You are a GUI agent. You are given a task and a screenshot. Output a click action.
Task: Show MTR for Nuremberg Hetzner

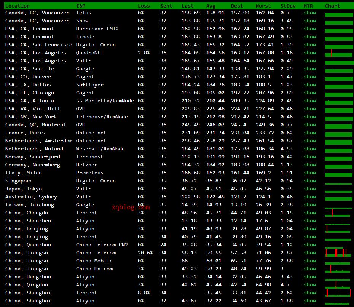point(310,165)
